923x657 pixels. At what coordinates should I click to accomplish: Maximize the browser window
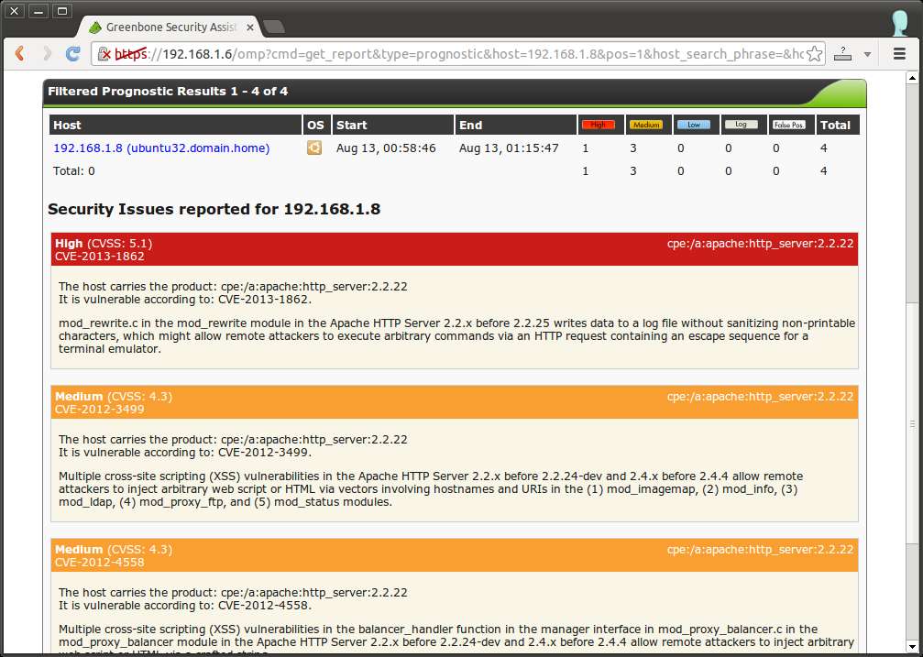[x=62, y=10]
